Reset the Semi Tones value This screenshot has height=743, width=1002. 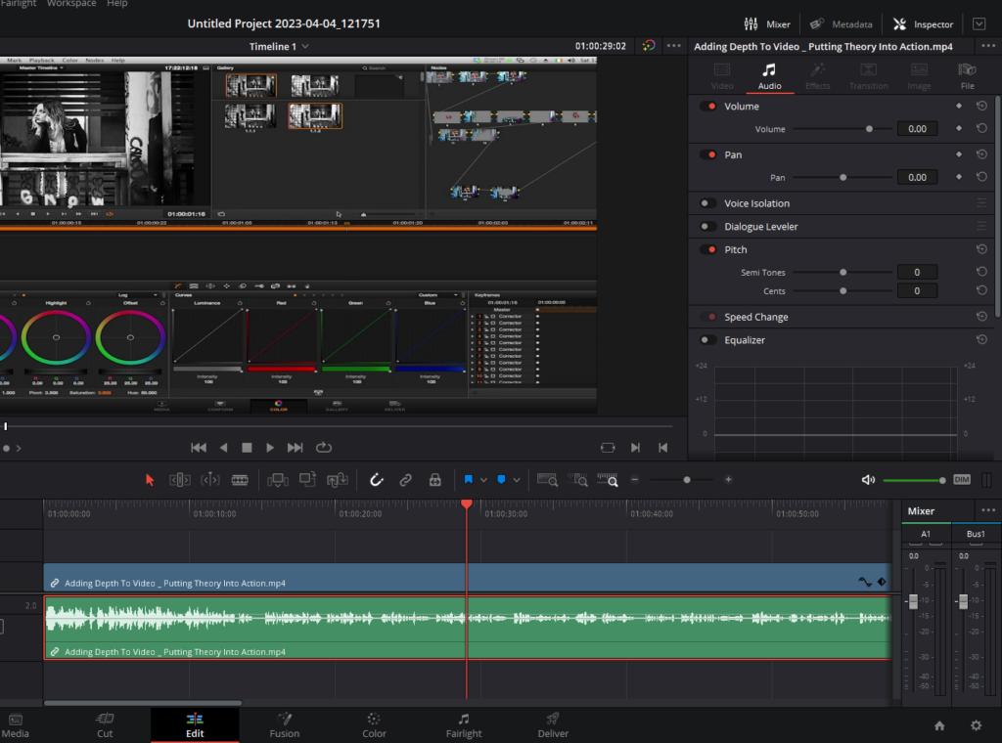pyautogui.click(x=981, y=272)
